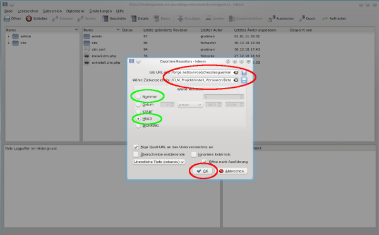Click the Schließen toolbar icon
This screenshot has width=379, height=235.
tap(29, 18)
